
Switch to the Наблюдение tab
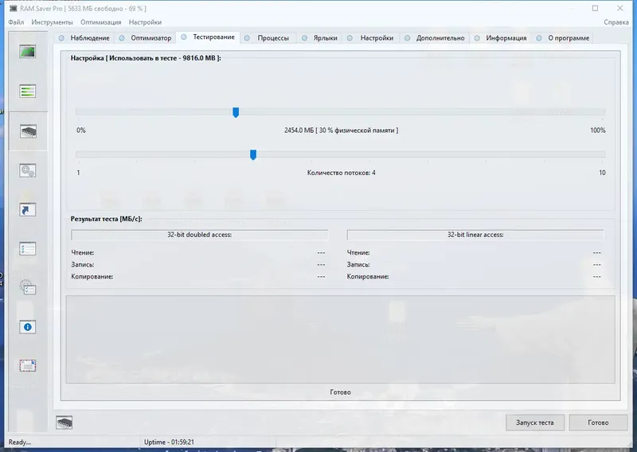click(84, 37)
